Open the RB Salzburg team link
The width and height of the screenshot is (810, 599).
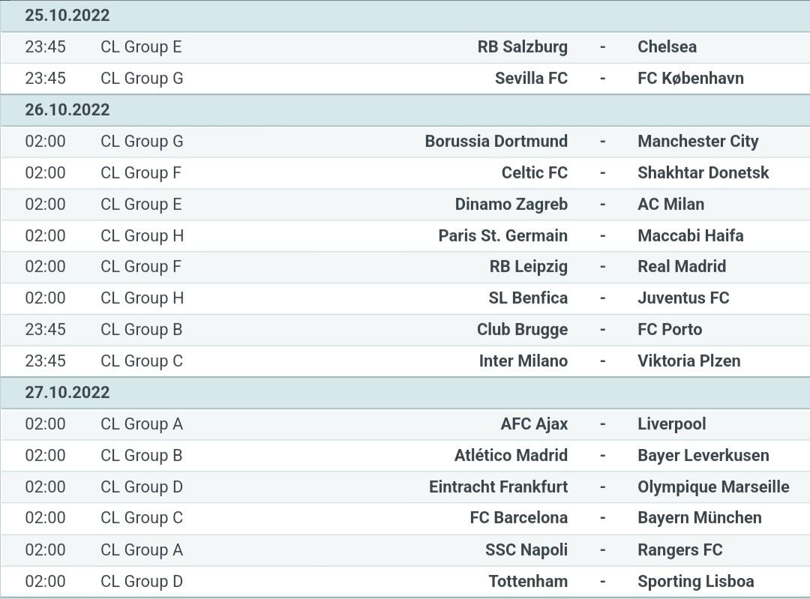tap(522, 47)
